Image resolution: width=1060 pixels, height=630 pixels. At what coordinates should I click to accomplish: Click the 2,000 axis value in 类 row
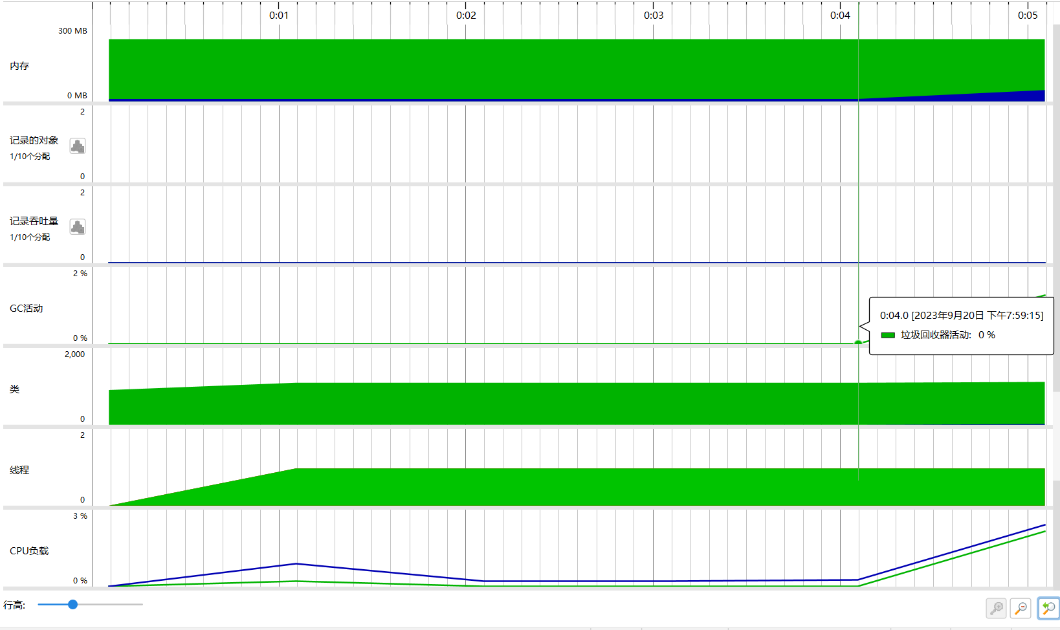74,354
